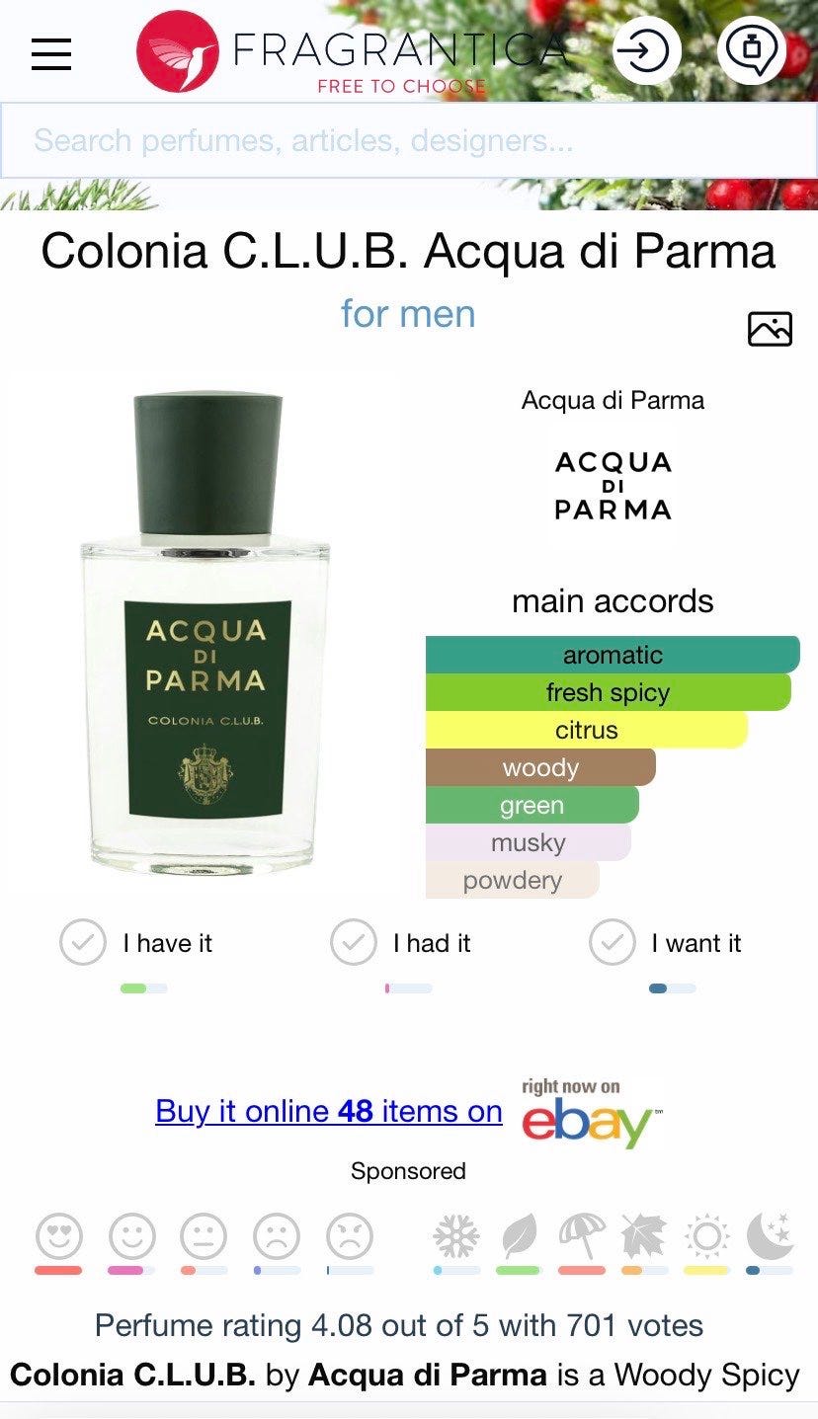Check the I want it circle
This screenshot has width=818, height=1419.
pyautogui.click(x=613, y=943)
